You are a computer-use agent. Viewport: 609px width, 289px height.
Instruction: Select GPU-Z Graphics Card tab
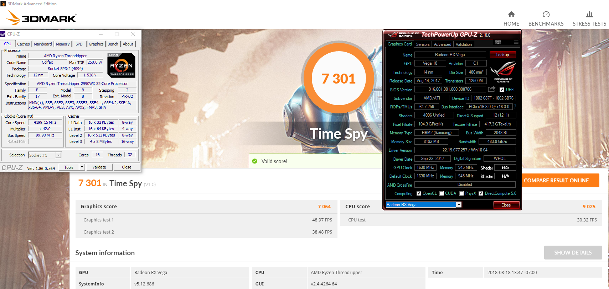pos(400,44)
